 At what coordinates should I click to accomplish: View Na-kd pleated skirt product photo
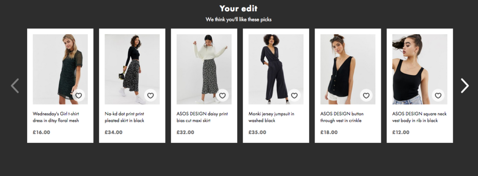coord(132,69)
